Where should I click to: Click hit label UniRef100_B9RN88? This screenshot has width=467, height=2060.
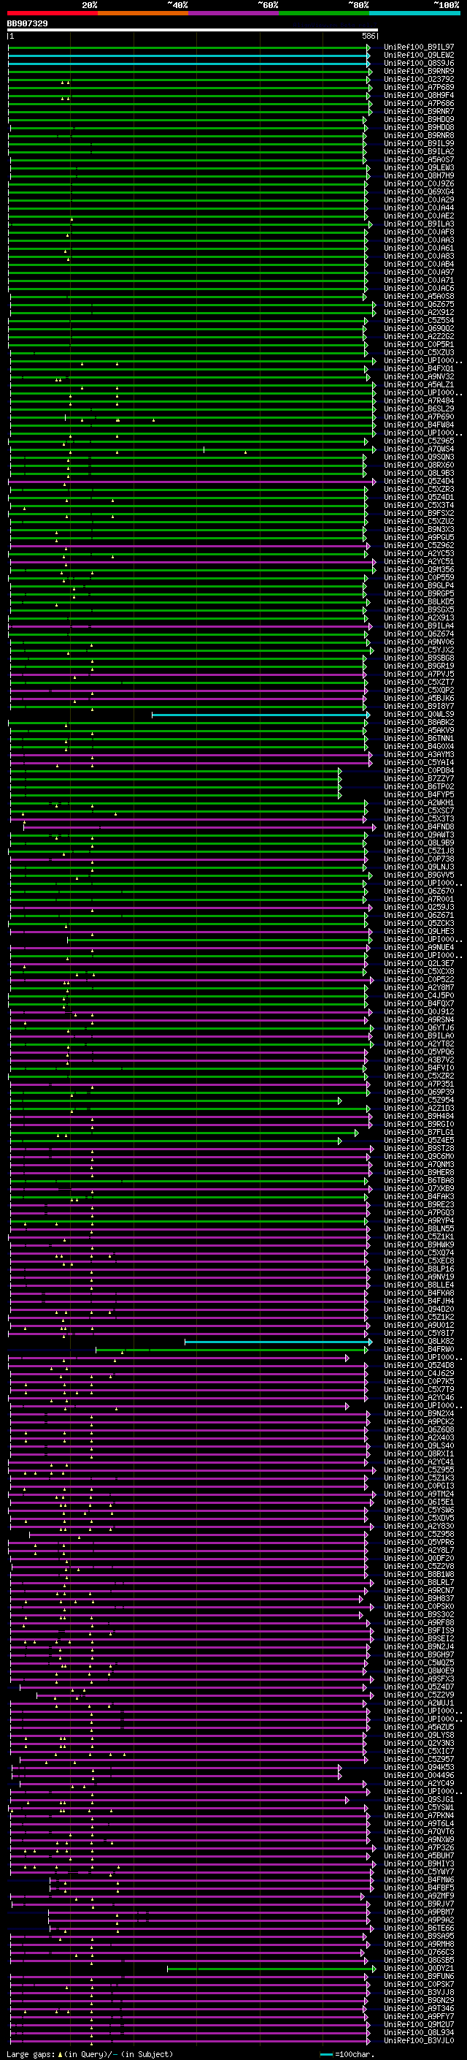pos(419,135)
